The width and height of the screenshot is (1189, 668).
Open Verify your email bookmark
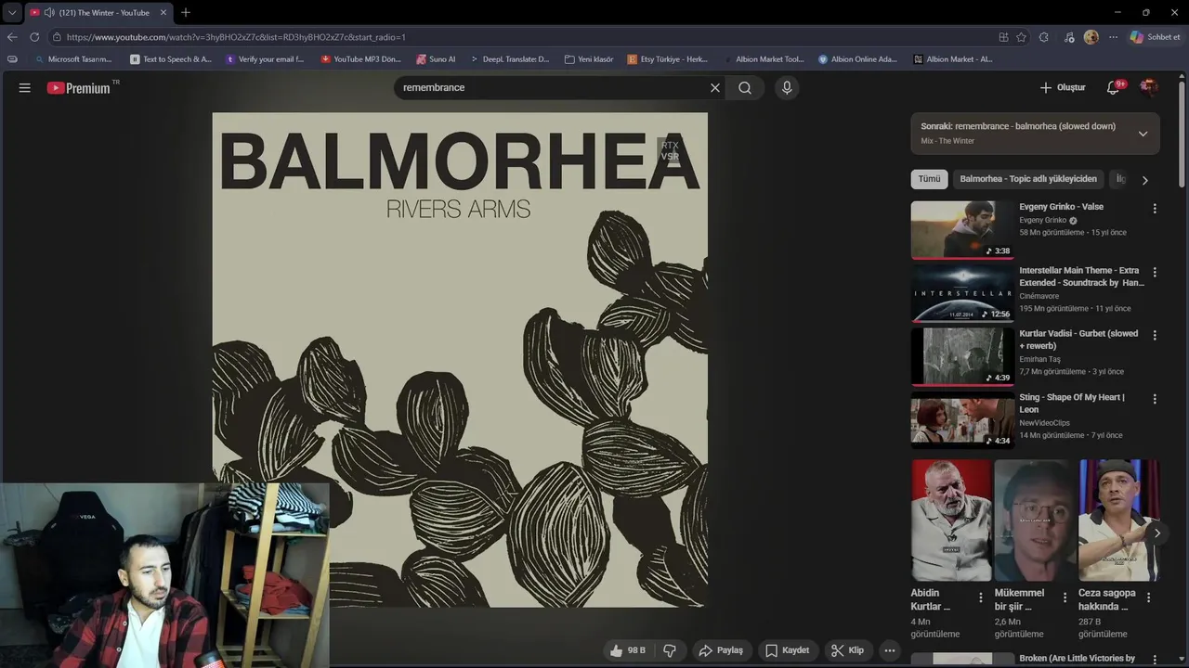264,59
